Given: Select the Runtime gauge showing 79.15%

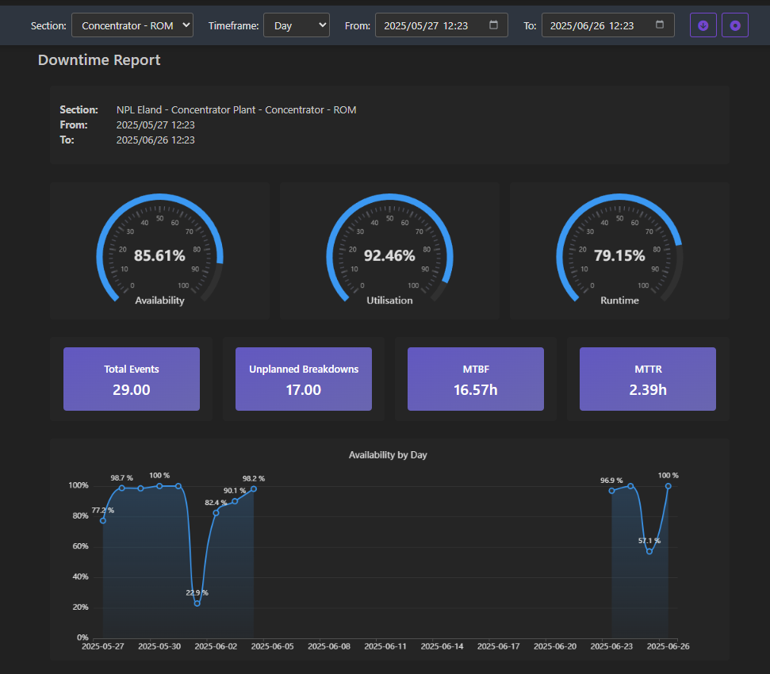Looking at the screenshot, I should pos(619,251).
